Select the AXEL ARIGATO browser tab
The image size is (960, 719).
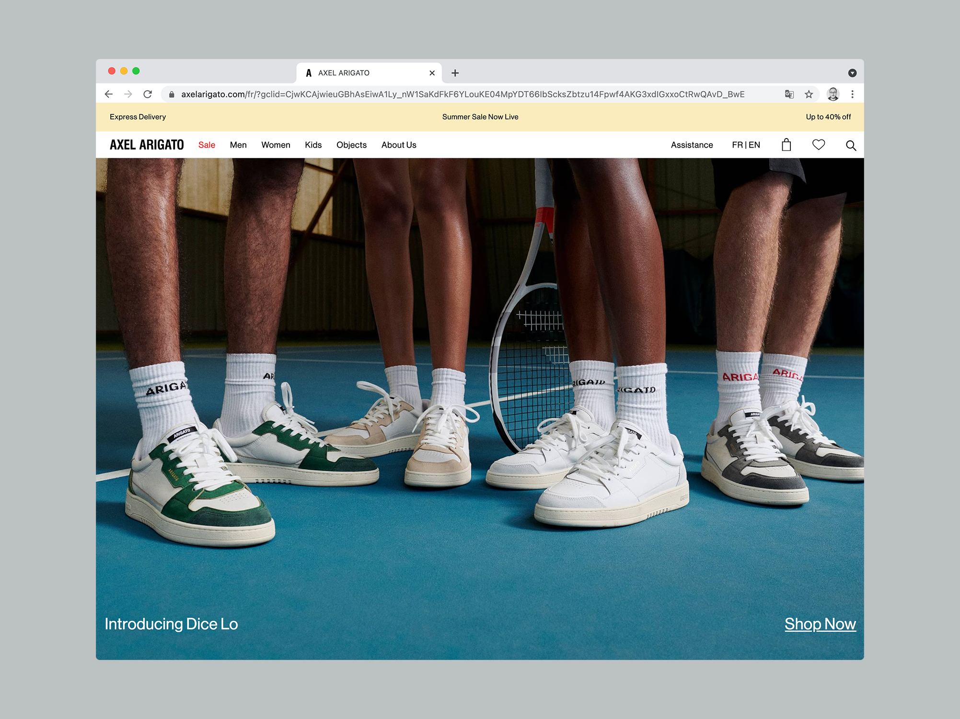(369, 73)
